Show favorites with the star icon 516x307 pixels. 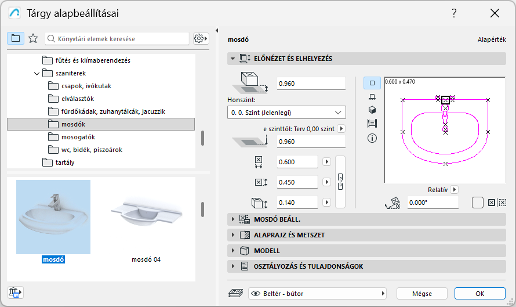pos(33,38)
